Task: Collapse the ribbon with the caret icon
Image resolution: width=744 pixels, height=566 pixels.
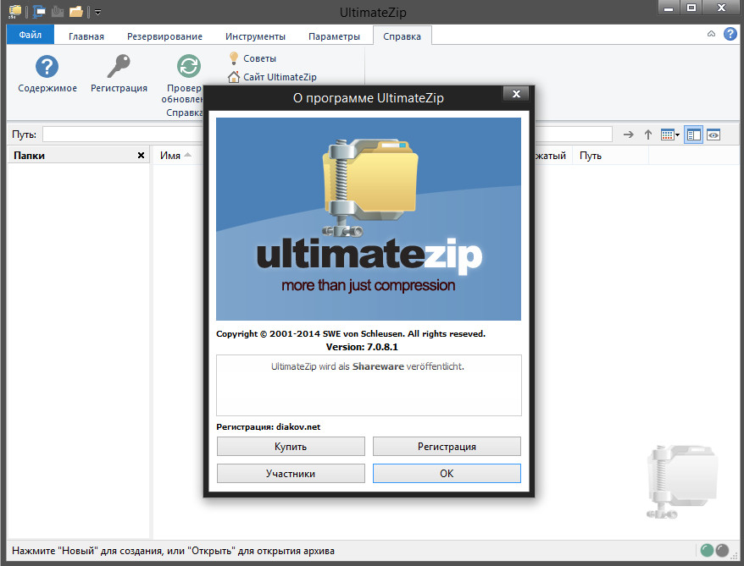Action: (x=711, y=34)
